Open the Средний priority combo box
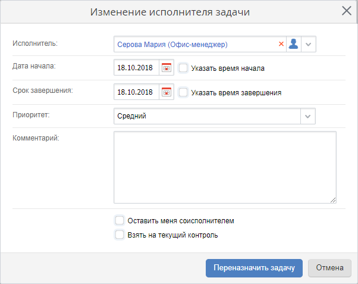Screen dimensions: 358x284 tap(215, 116)
